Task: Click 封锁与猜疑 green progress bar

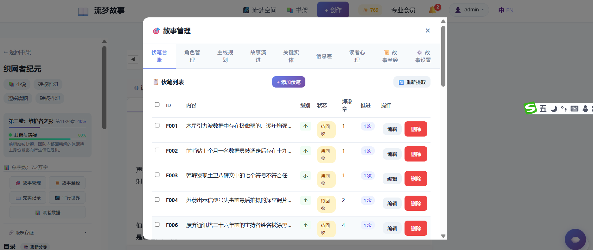Action: tap(48, 139)
